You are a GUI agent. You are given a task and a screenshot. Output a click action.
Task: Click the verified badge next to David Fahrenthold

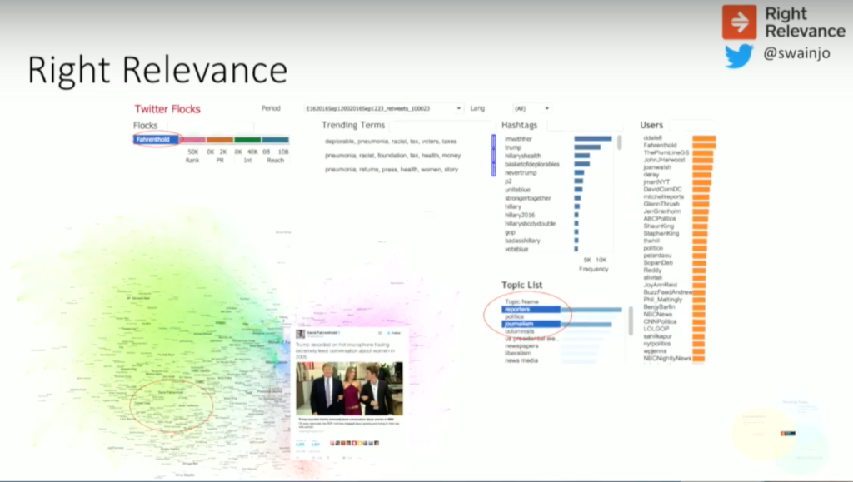pyautogui.click(x=341, y=333)
